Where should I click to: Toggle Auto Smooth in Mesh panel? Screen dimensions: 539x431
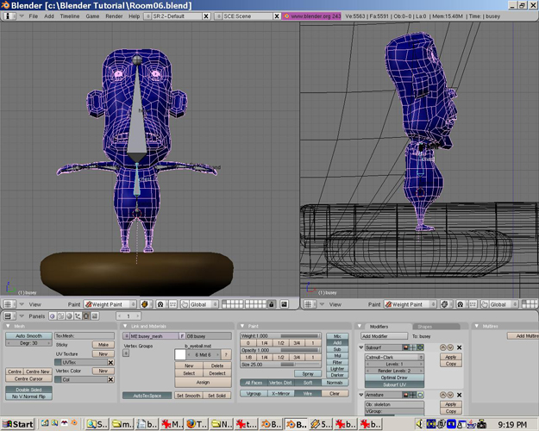click(28, 336)
